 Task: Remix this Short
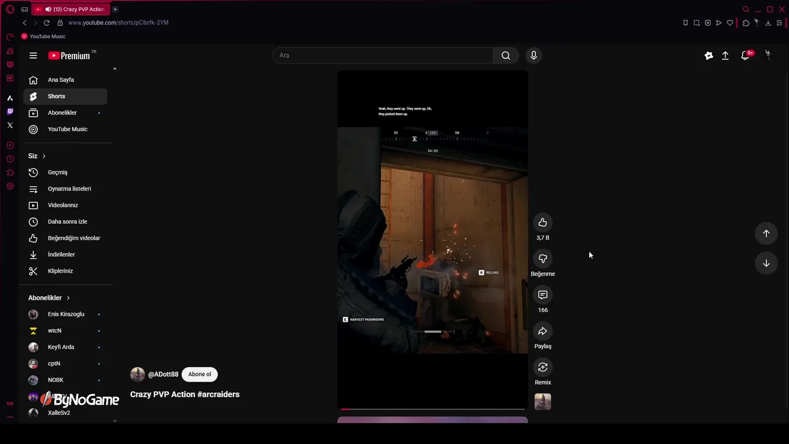tap(542, 368)
